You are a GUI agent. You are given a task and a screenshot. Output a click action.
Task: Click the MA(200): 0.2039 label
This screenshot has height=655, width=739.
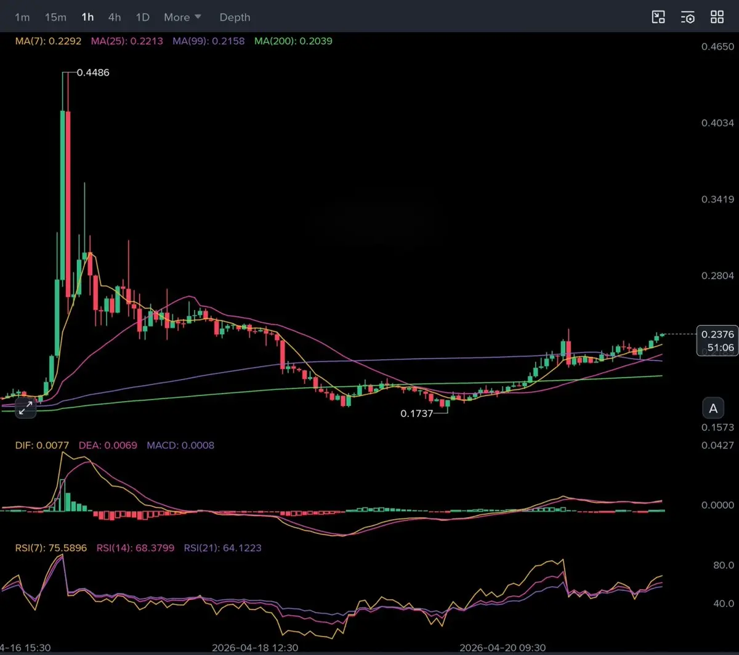point(293,41)
